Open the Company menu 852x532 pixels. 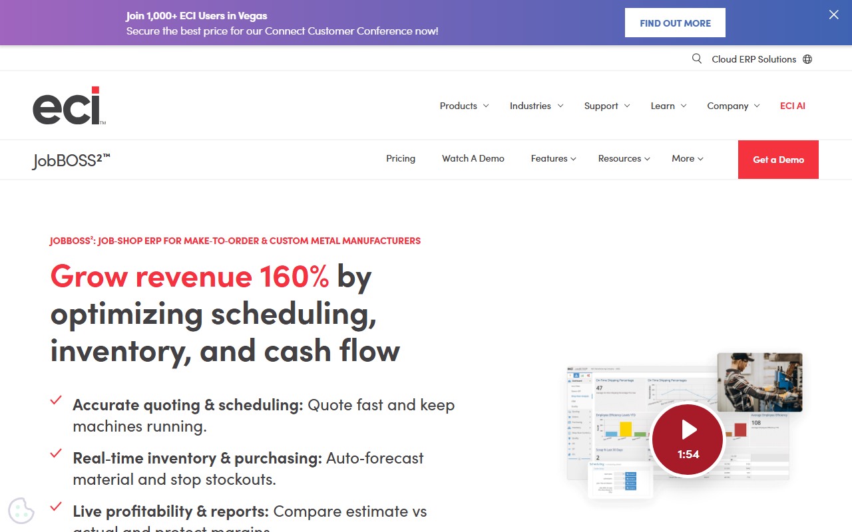click(728, 106)
